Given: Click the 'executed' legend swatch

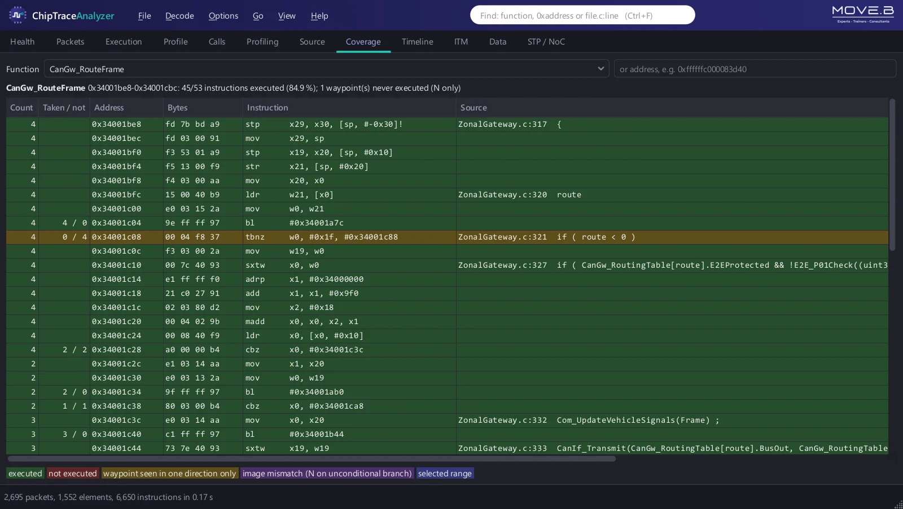Looking at the screenshot, I should [x=25, y=473].
